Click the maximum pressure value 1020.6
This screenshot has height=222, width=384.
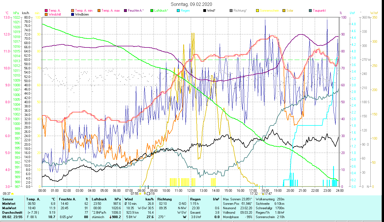(x=116, y=208)
